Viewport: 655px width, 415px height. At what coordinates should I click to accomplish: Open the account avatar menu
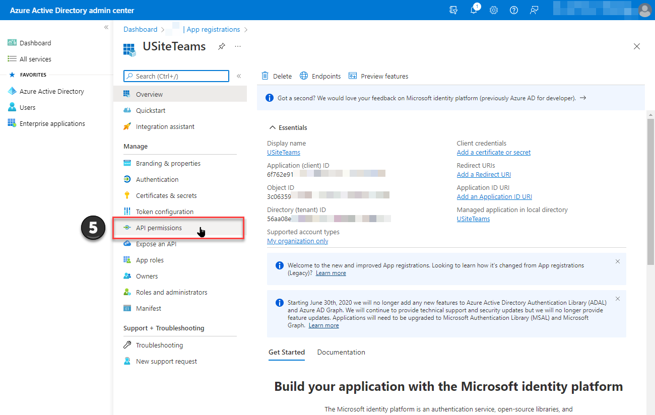(x=644, y=10)
